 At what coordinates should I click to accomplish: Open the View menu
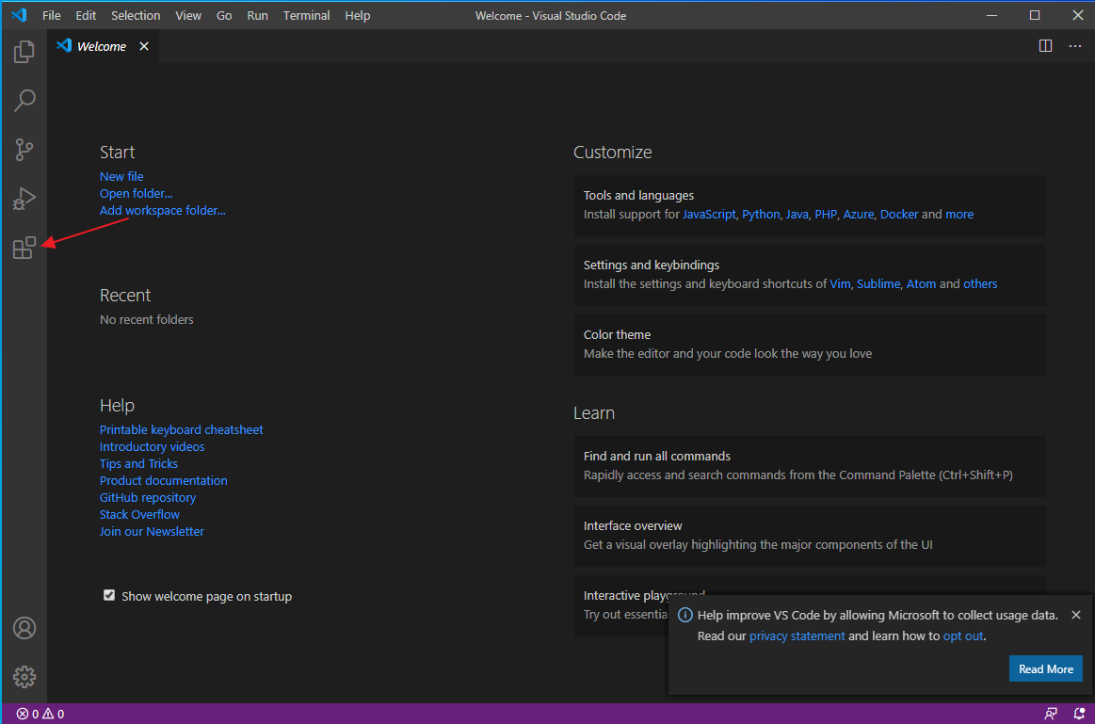188,15
